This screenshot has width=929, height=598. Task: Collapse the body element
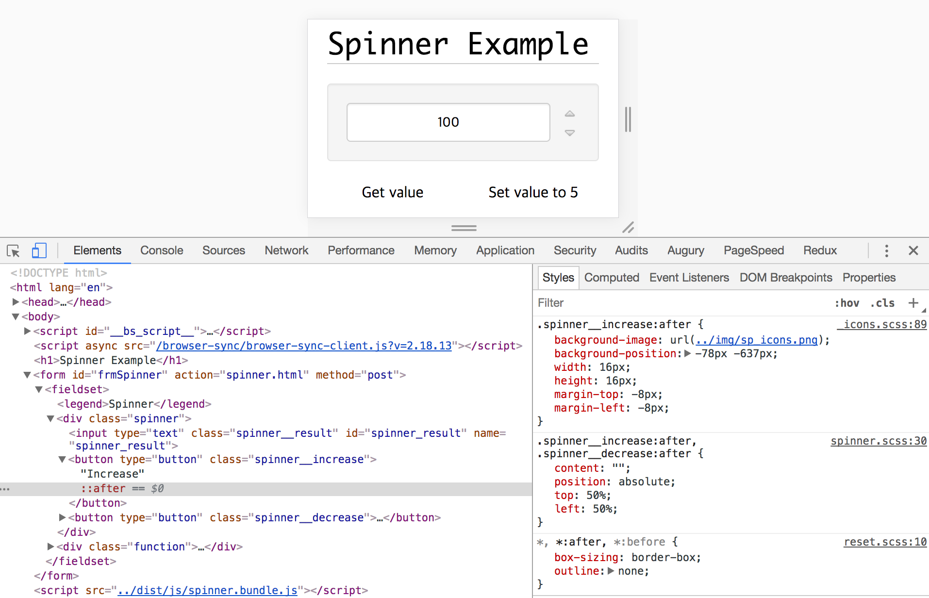[16, 316]
